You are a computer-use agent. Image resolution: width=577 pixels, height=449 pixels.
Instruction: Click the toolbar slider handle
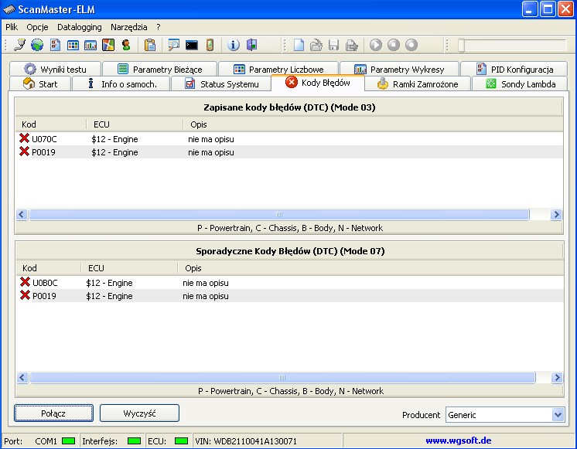coord(461,45)
